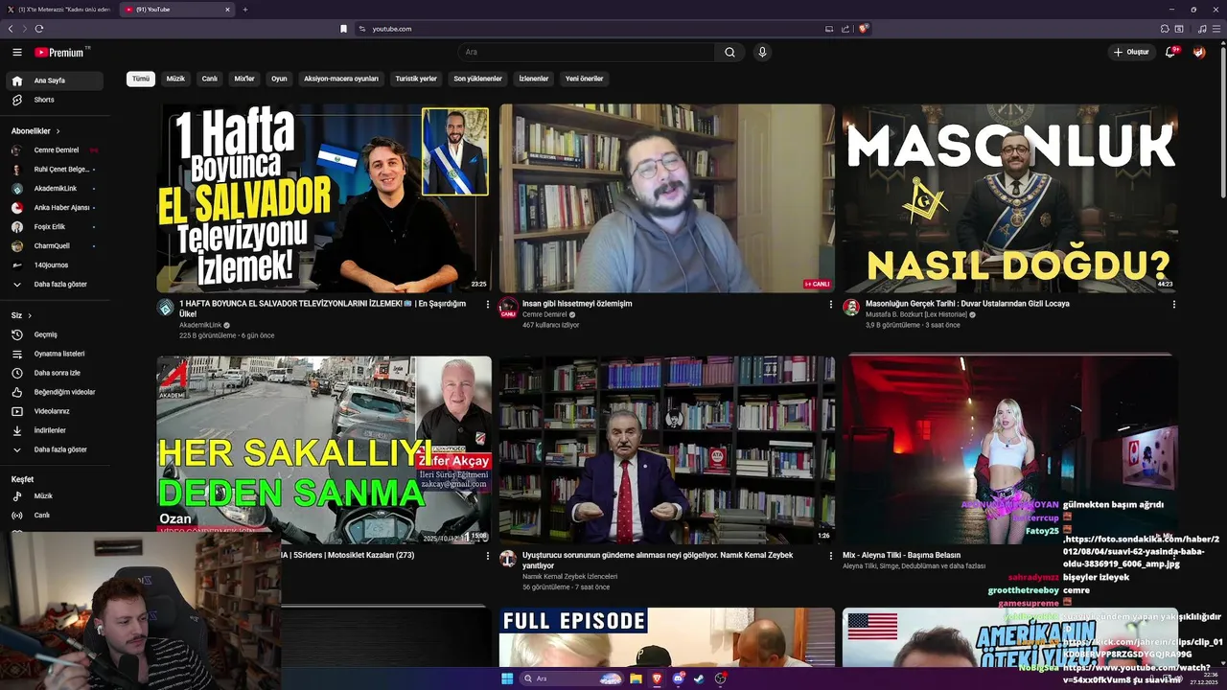Image resolution: width=1227 pixels, height=690 pixels.
Task: Open Geçmiş history in the sidebar
Action: (x=55, y=334)
